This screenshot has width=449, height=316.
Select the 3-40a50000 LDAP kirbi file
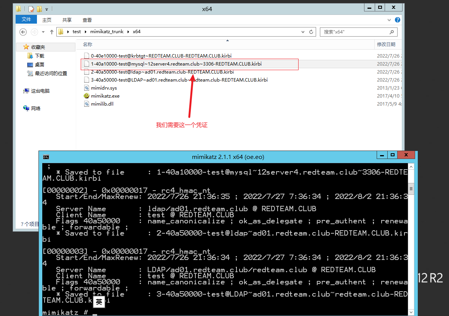(x=179, y=80)
